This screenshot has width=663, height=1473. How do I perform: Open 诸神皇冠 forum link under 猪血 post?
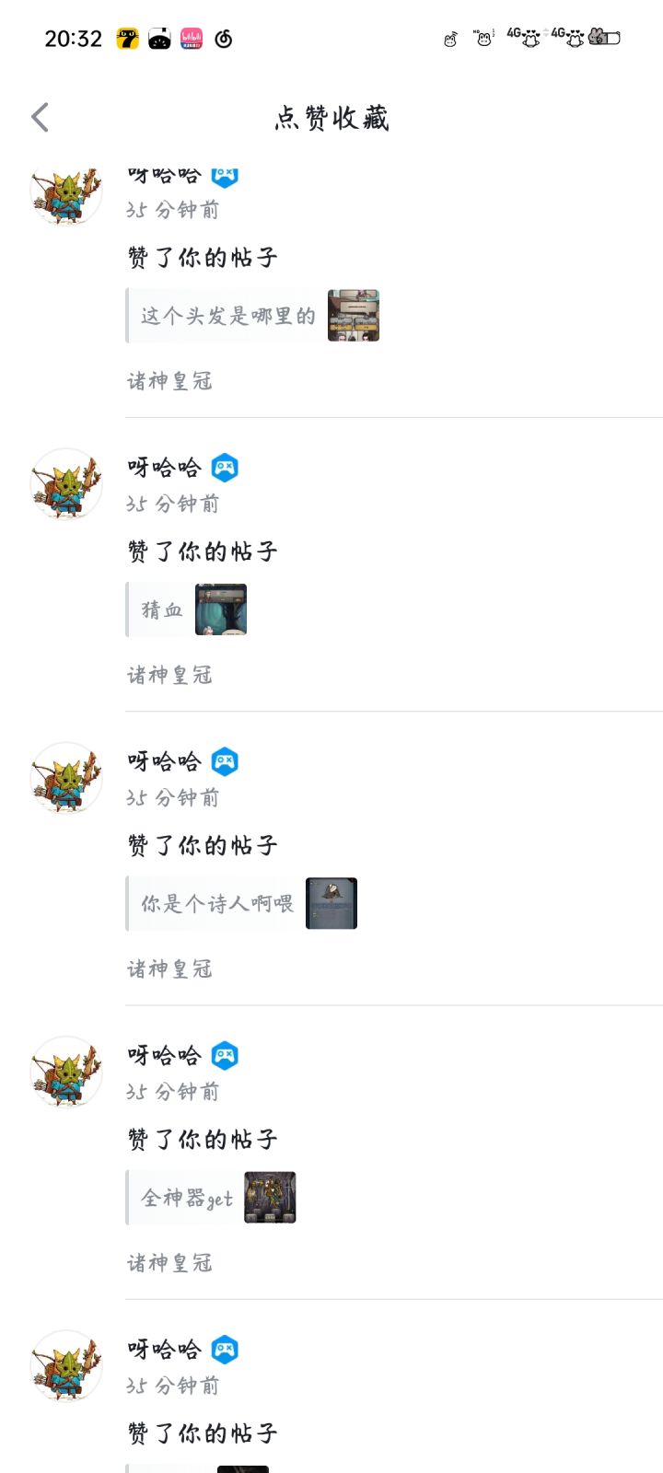click(169, 675)
